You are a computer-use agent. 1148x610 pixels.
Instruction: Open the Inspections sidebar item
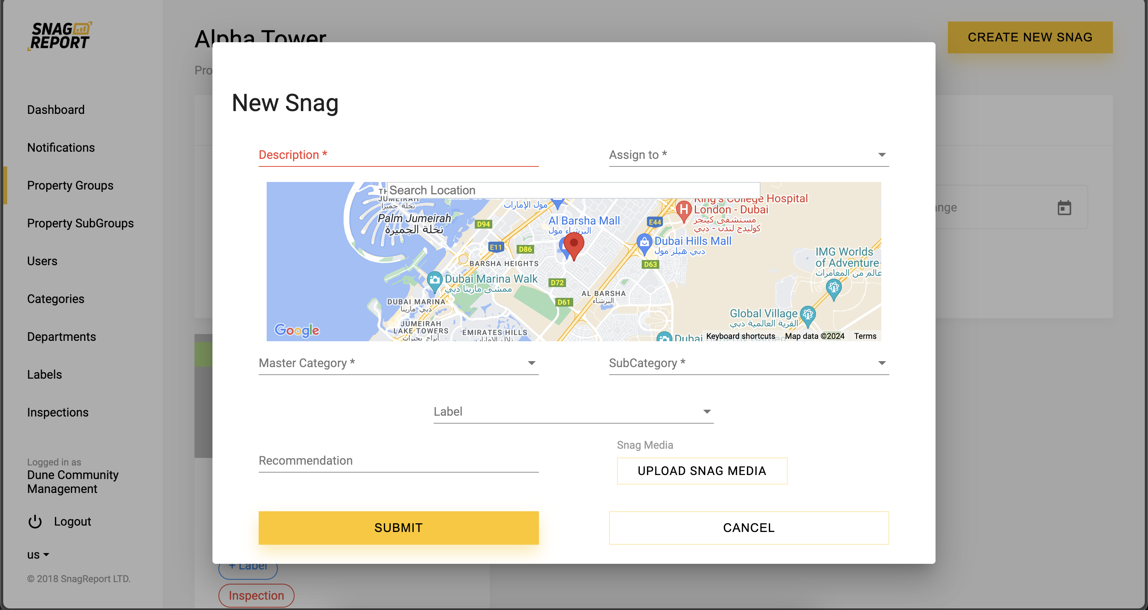58,412
